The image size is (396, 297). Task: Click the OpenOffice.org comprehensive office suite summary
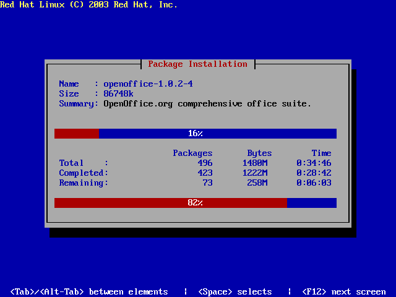[x=207, y=104]
